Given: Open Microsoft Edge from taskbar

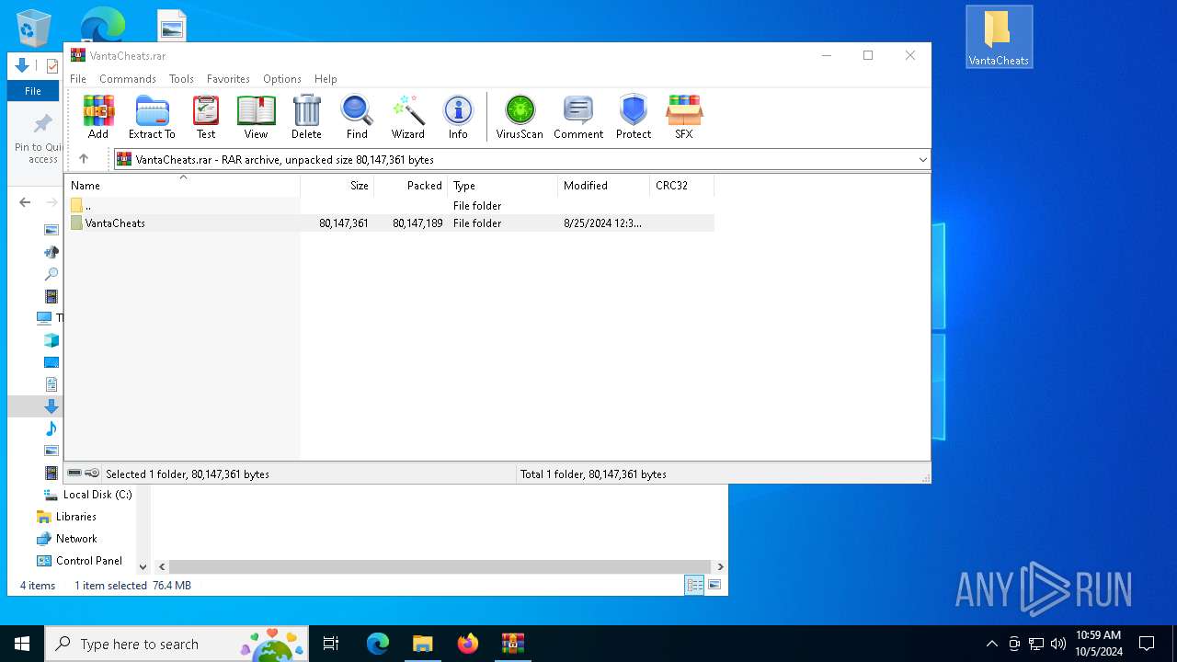Looking at the screenshot, I should click(378, 644).
